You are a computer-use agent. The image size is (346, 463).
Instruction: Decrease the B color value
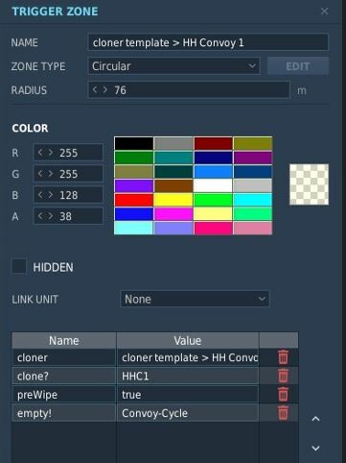[x=40, y=195]
